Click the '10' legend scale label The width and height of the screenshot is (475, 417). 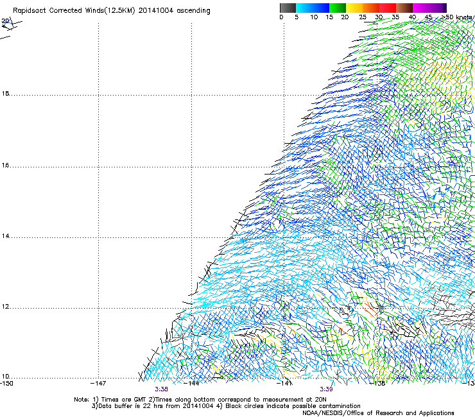[x=314, y=17]
